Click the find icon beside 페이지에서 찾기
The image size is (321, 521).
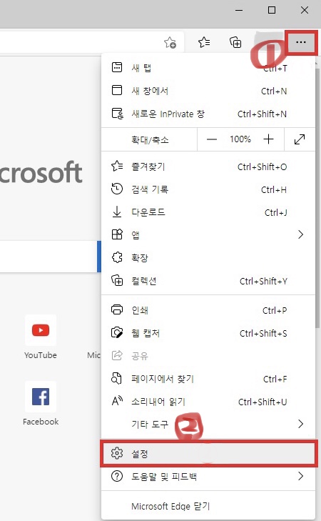coord(116,379)
